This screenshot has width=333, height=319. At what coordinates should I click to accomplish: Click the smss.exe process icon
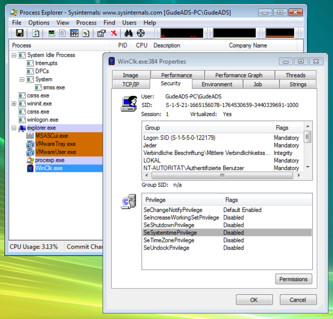38,87
